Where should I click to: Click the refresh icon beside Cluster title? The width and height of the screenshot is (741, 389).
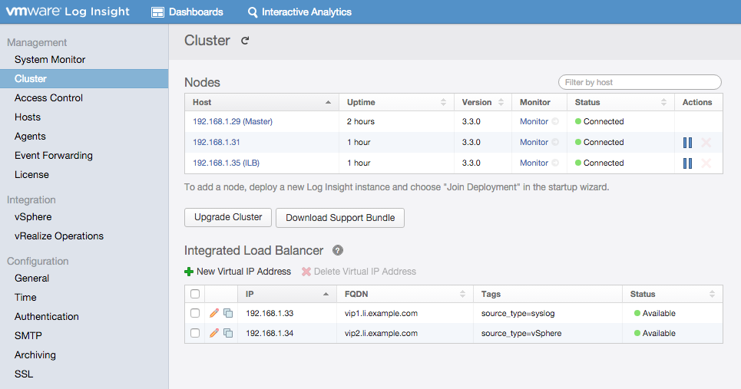coord(245,41)
